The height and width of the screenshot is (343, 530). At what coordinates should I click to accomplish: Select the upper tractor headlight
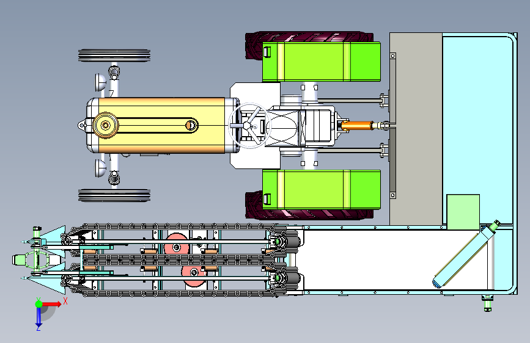pyautogui.click(x=100, y=82)
